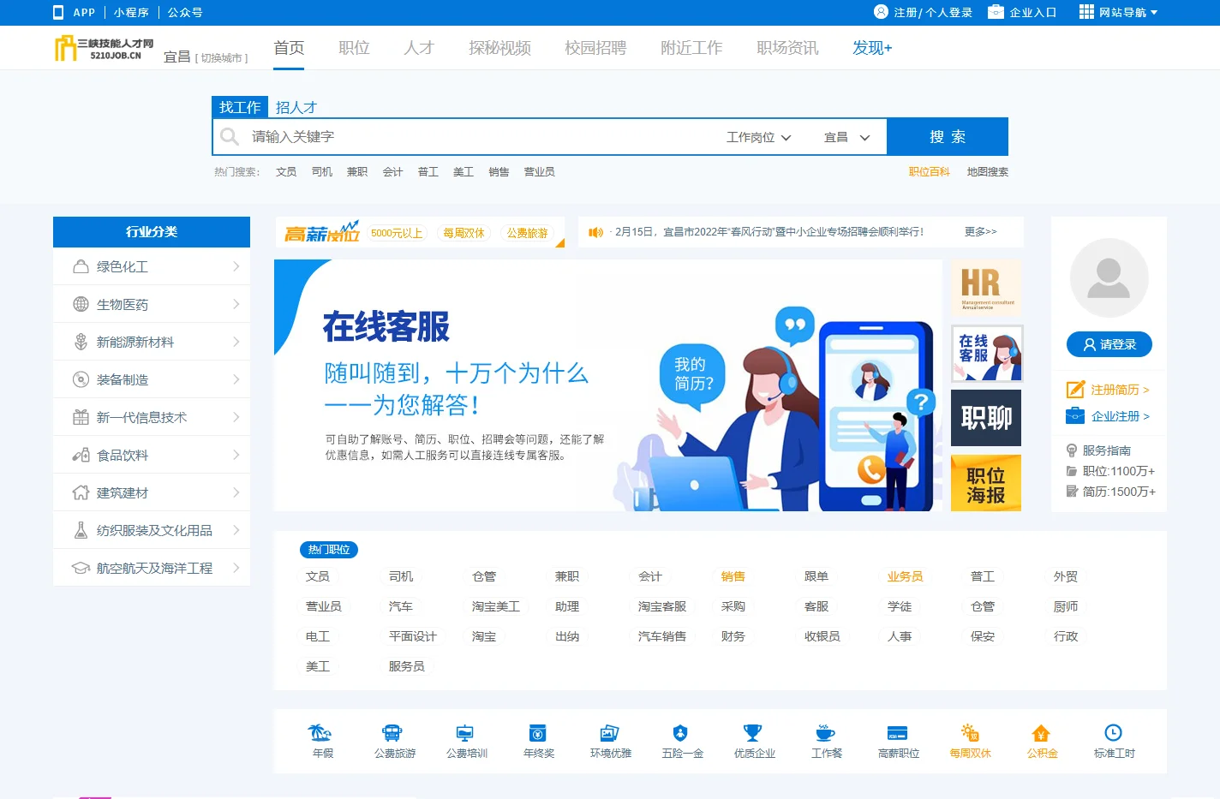Image resolution: width=1220 pixels, height=799 pixels.
Task: Click the 工作餐 cup icon
Action: [x=825, y=732]
